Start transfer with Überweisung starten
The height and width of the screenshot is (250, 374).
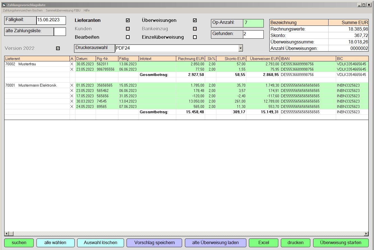coord(341,243)
